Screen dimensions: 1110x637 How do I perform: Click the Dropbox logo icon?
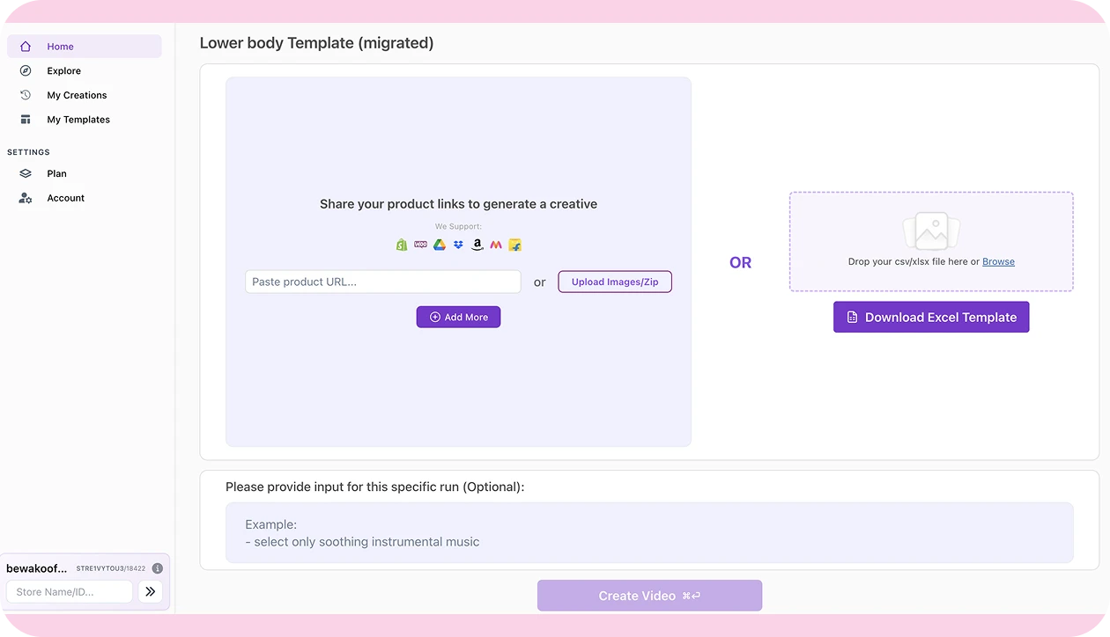[458, 245]
